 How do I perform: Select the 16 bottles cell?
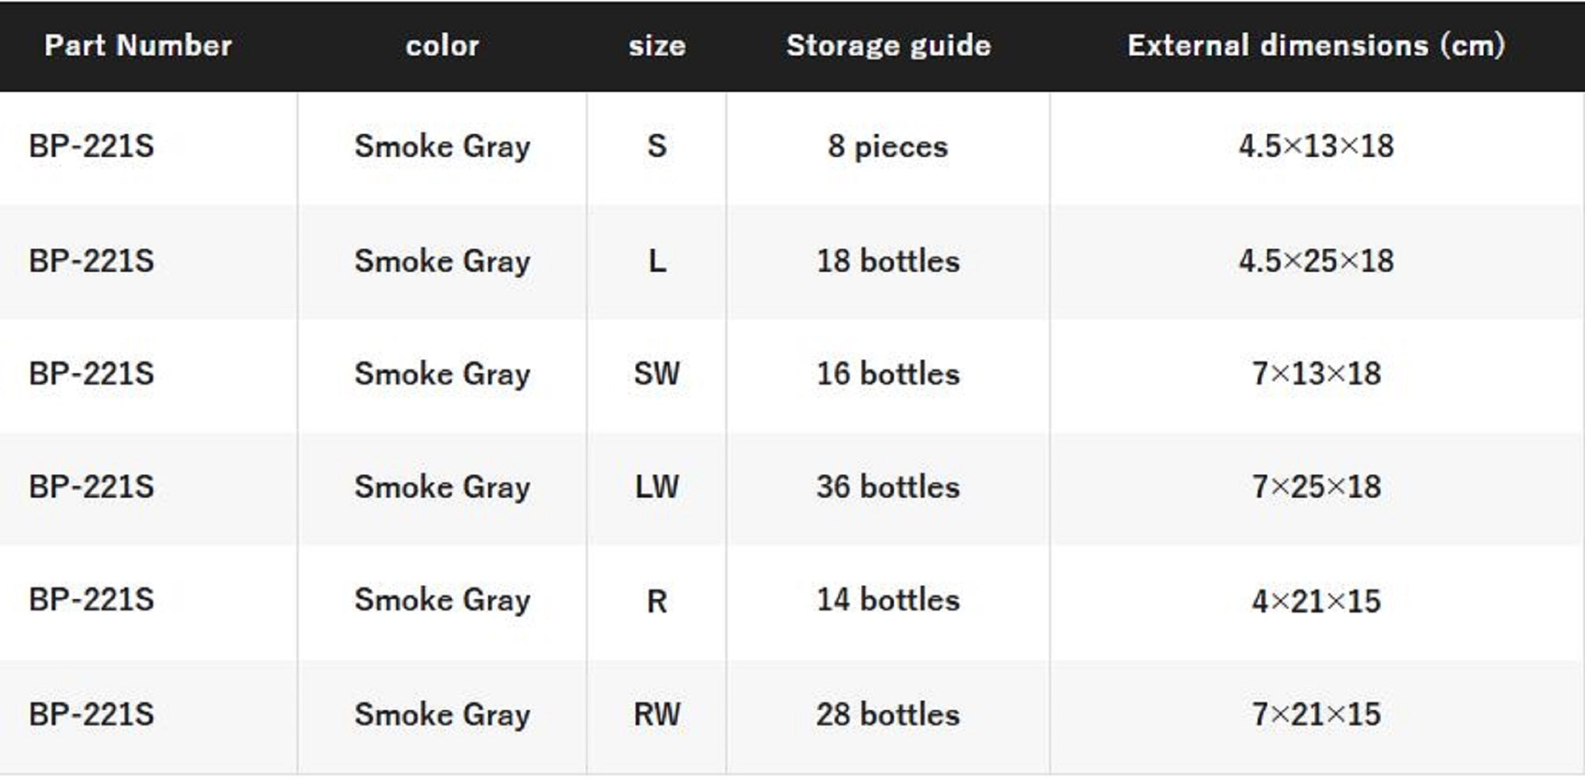[888, 373]
